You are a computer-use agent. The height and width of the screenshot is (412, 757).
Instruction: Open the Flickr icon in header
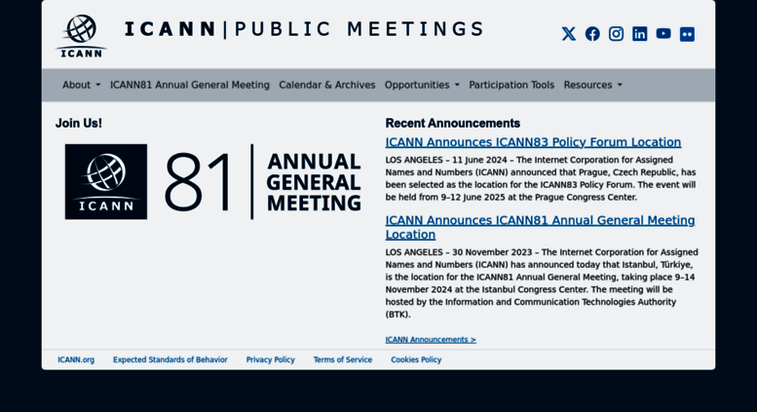pos(687,34)
